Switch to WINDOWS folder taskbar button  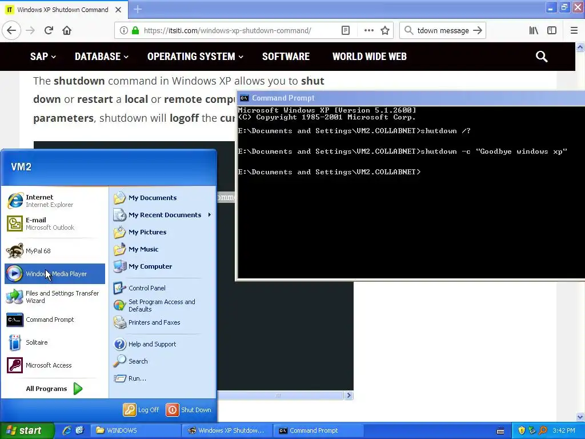pos(136,430)
